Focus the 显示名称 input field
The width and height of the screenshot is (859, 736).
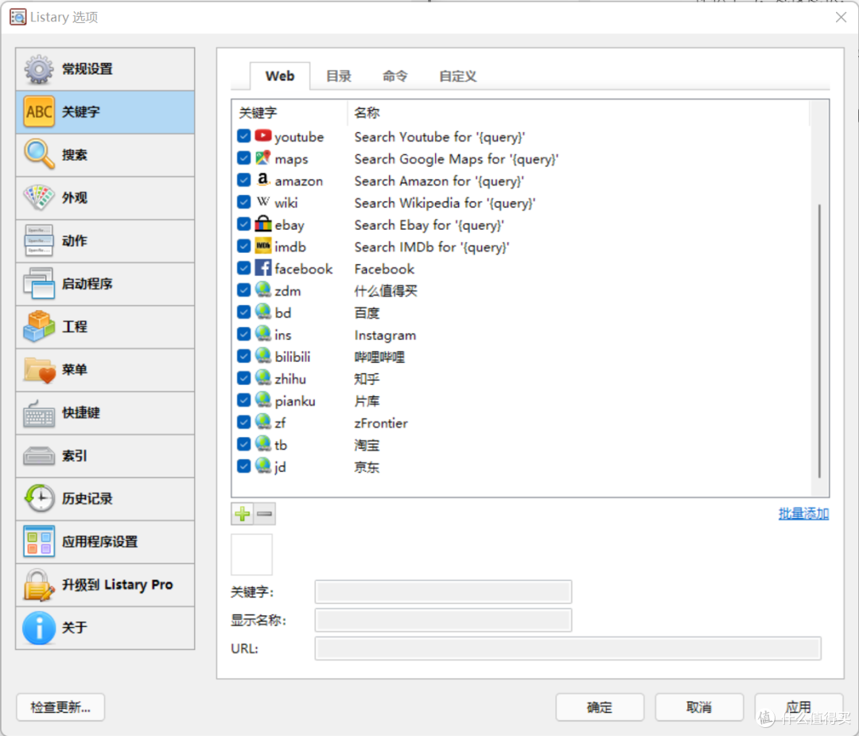coord(443,621)
